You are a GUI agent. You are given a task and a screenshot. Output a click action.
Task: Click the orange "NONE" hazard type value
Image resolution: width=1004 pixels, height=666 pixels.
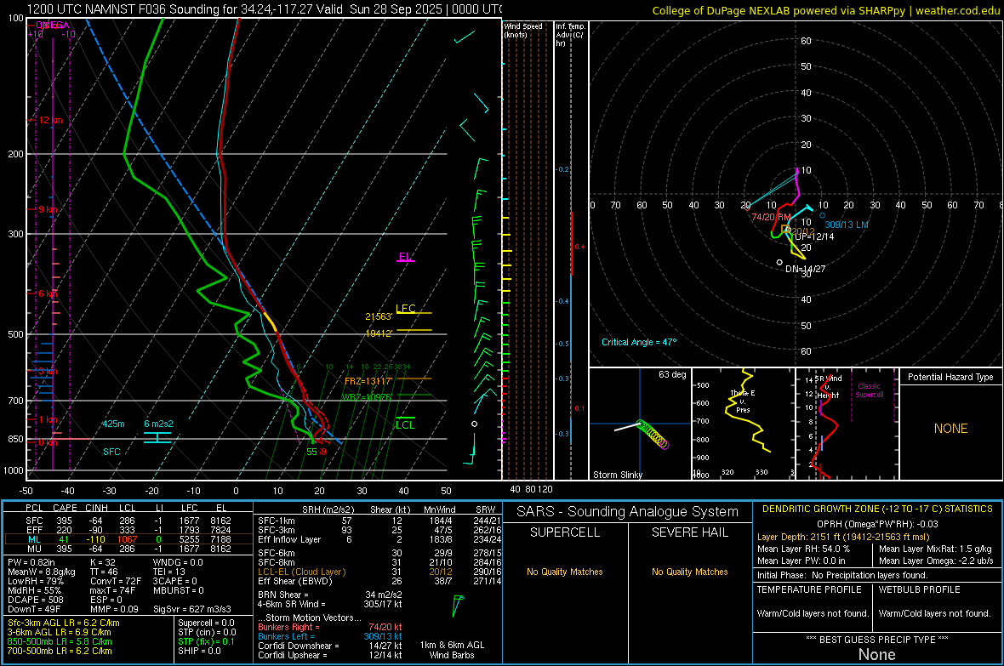tap(951, 429)
